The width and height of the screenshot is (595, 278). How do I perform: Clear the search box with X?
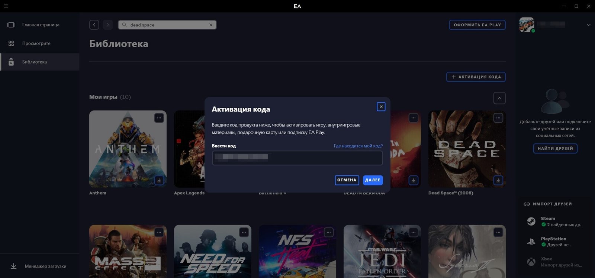click(x=211, y=25)
